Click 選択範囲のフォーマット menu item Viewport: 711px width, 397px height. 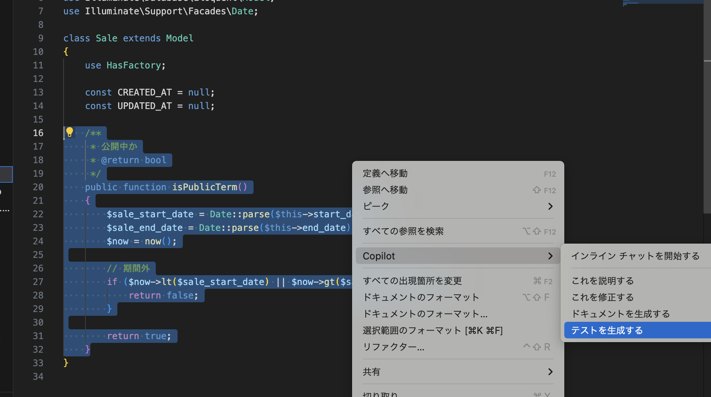click(x=433, y=330)
